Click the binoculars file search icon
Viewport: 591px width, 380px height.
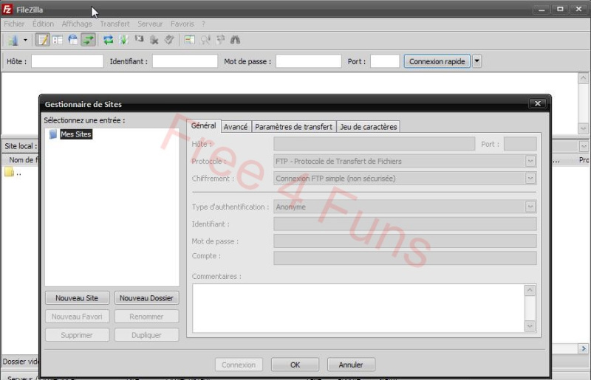coord(236,40)
